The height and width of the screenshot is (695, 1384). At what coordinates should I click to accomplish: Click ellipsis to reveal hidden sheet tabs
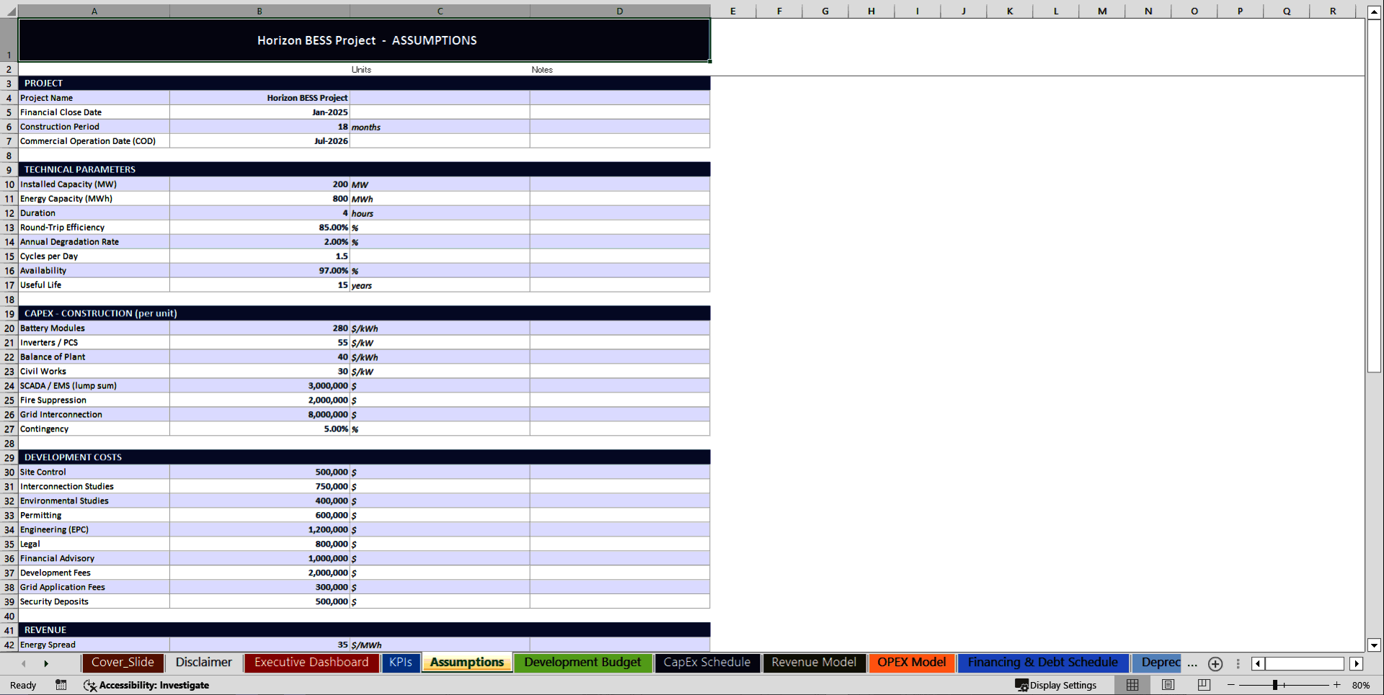1192,664
